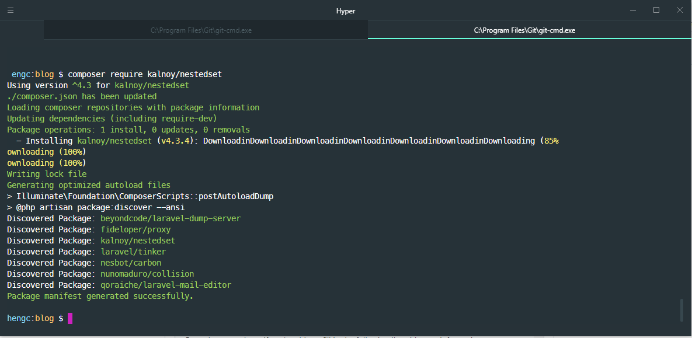The height and width of the screenshot is (338, 692).
Task: Click 'Updating dependencies (including require-dev)' line
Action: [112, 119]
